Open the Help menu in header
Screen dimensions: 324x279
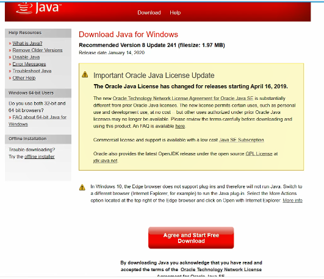pos(175,13)
